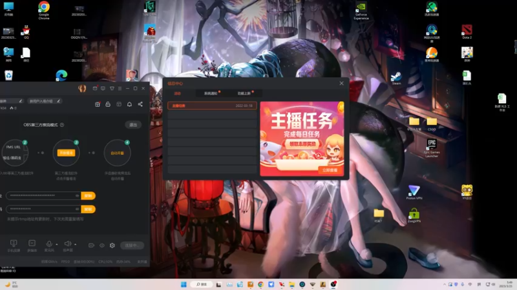Screen dimensions: 517x290
Task: Switch to the 功能上新 tab
Action: tap(244, 93)
